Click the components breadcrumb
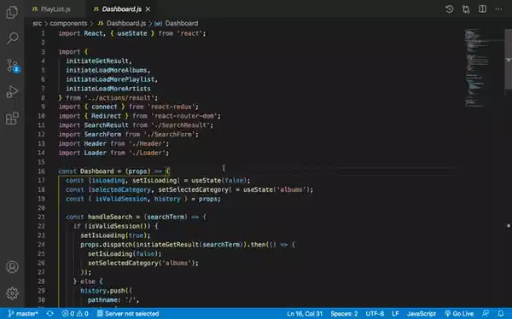 click(68, 23)
